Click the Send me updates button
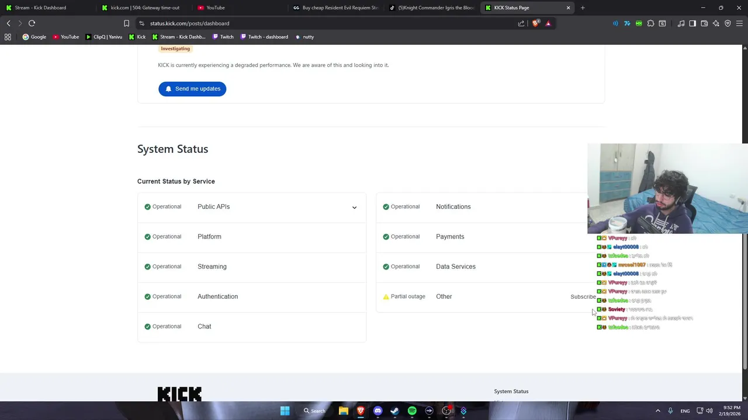Image resolution: width=748 pixels, height=420 pixels. (192, 89)
